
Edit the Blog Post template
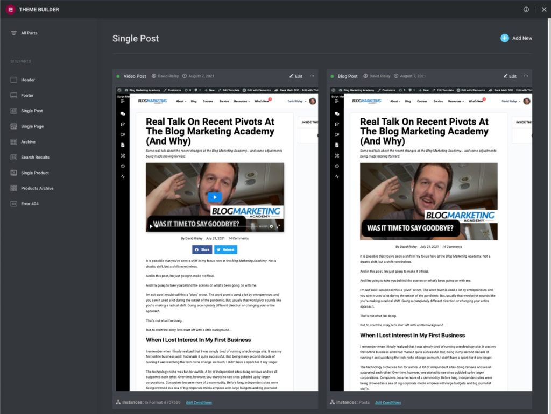510,76
